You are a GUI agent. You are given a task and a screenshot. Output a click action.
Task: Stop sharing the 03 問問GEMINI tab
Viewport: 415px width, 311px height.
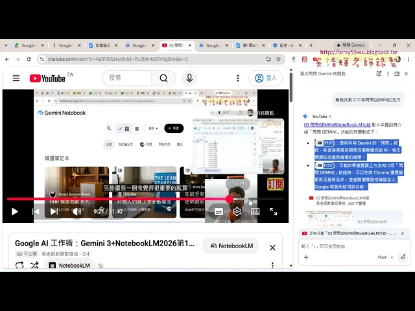[x=402, y=233]
